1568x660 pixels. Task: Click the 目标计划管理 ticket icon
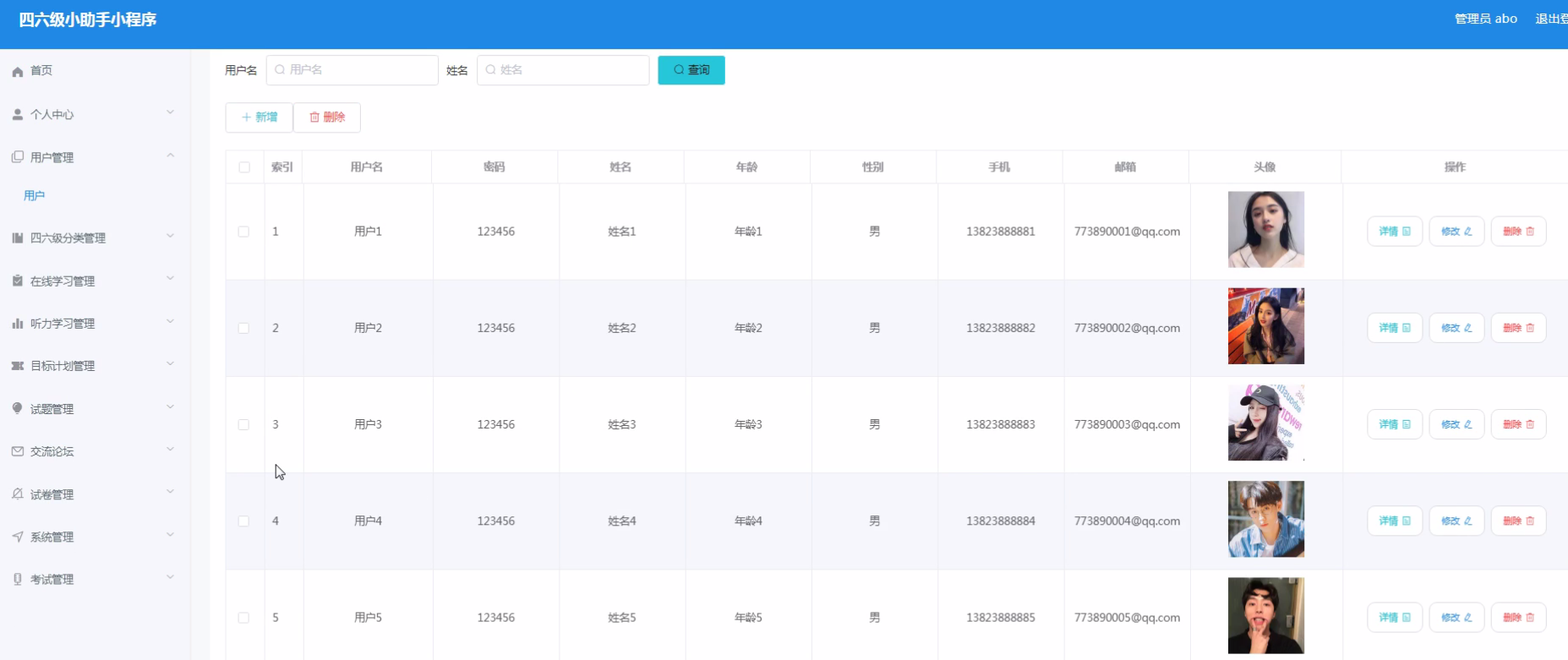click(18, 366)
